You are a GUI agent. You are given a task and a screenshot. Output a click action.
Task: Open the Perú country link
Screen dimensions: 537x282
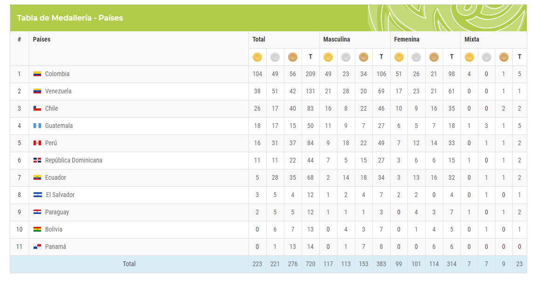[x=51, y=143]
